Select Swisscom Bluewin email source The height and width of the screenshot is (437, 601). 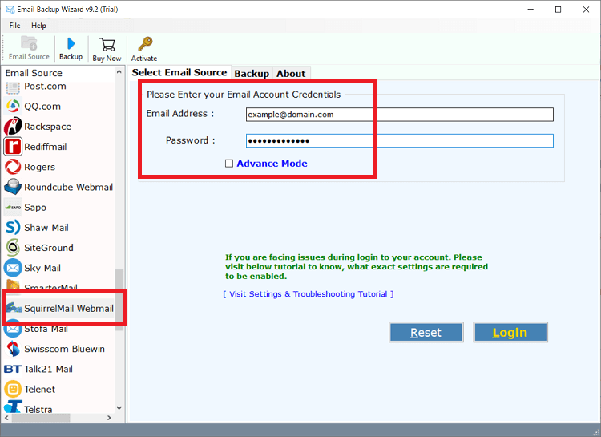tap(64, 349)
